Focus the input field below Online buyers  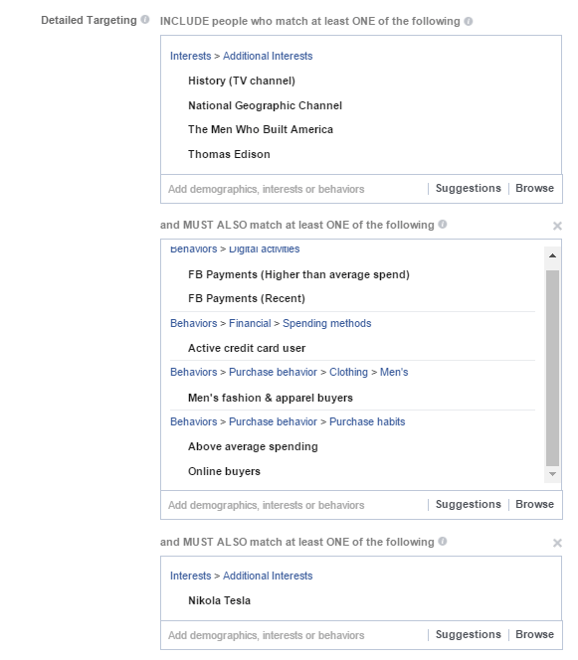[x=294, y=505]
